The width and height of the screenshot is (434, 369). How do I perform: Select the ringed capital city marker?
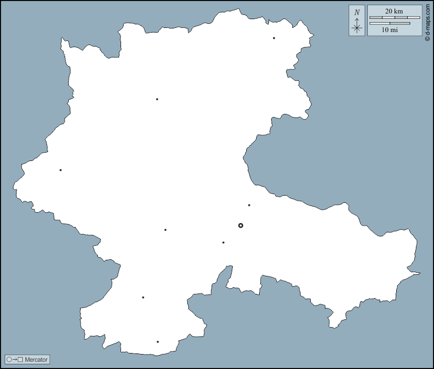[x=241, y=225]
